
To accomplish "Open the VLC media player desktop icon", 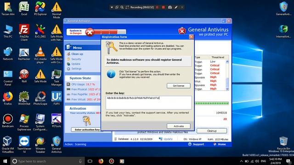I will tap(40, 55).
